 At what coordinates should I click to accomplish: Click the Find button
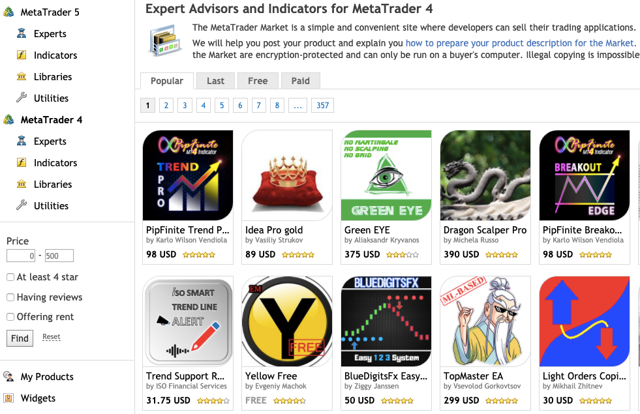[20, 338]
